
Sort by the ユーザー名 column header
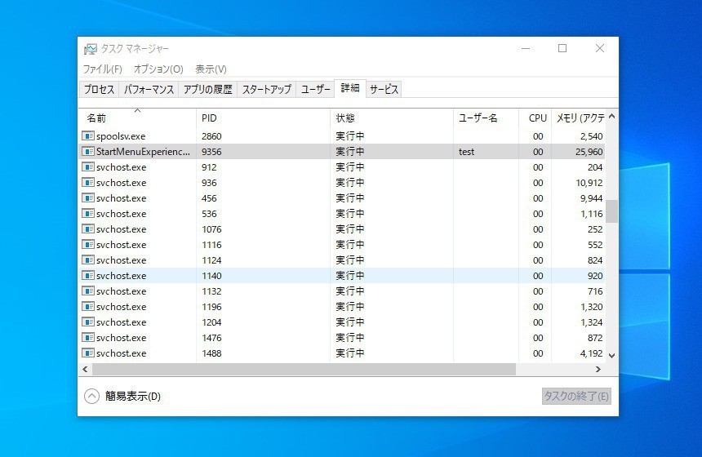[x=486, y=118]
